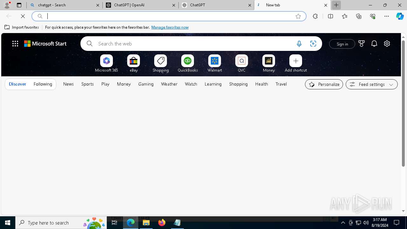The width and height of the screenshot is (407, 229).
Task: Open the Windows Start menu
Action: 8,223
